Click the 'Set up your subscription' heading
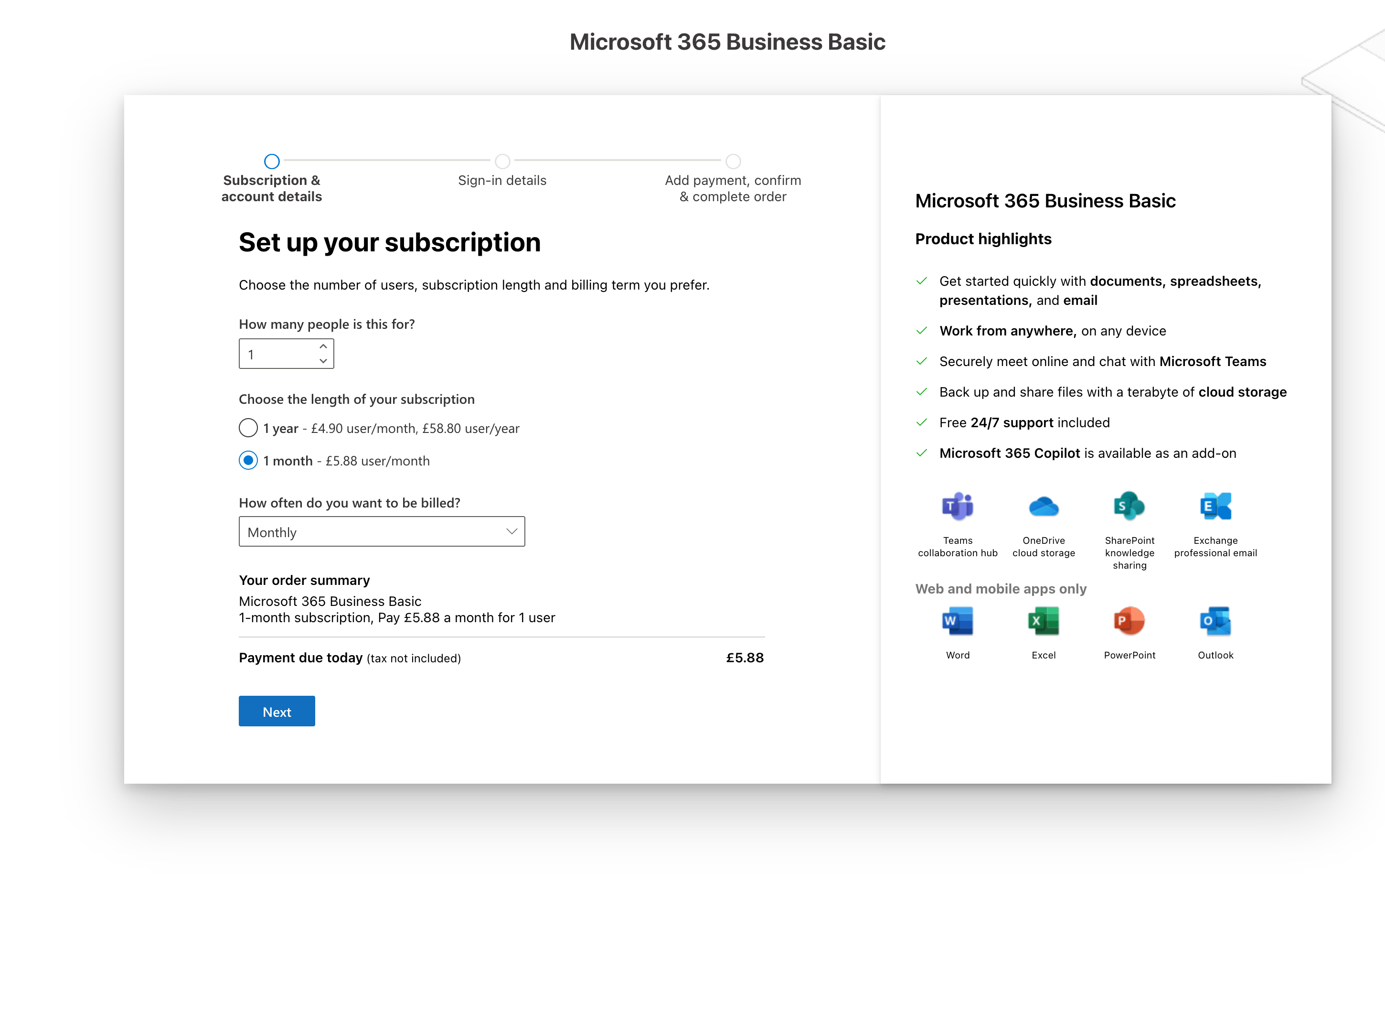The width and height of the screenshot is (1385, 1036). (389, 242)
